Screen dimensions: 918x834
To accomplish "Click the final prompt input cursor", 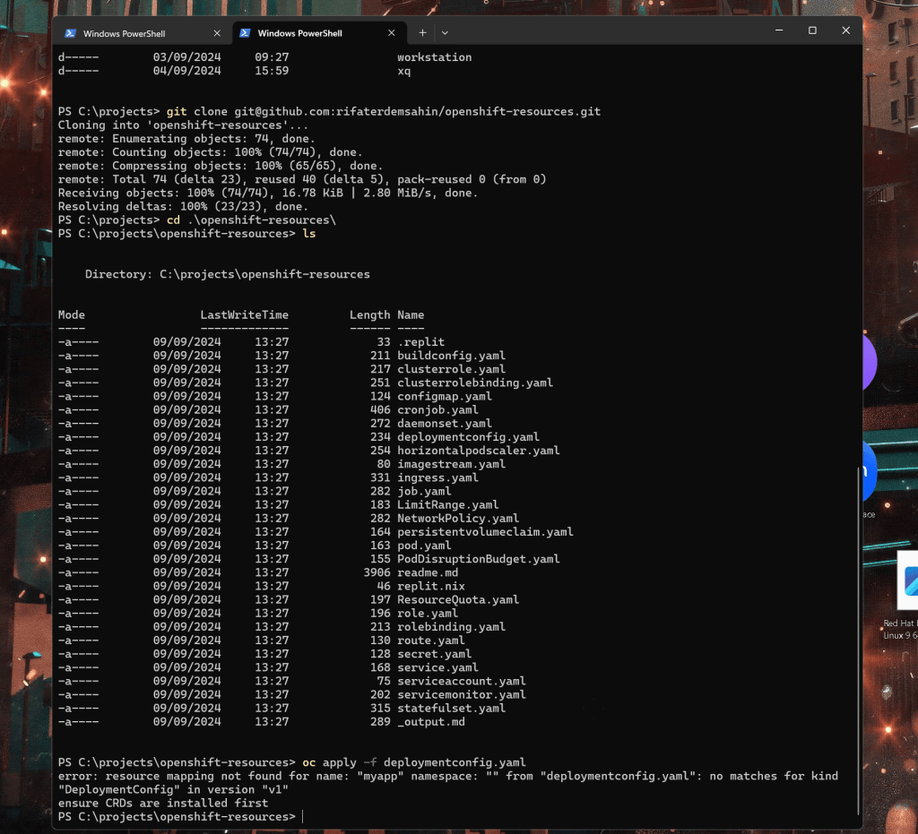I will (x=303, y=816).
